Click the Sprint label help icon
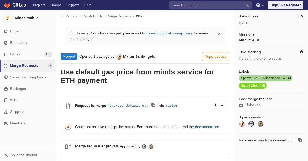308x161 pixels. coord(289,78)
